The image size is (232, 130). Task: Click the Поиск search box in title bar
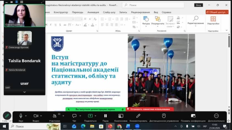(153, 5)
